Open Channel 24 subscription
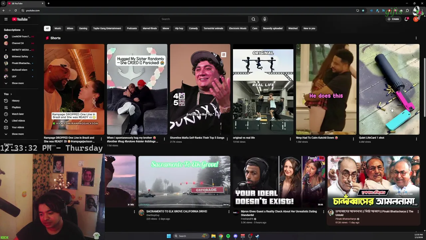This screenshot has height=240, width=426. pyautogui.click(x=17, y=43)
